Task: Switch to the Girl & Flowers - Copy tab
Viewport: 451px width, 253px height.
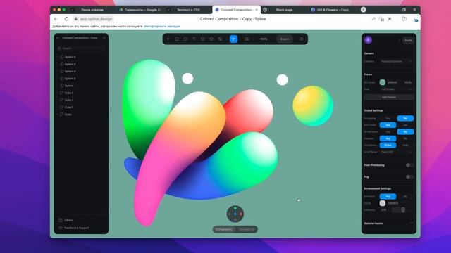Action: pos(333,10)
